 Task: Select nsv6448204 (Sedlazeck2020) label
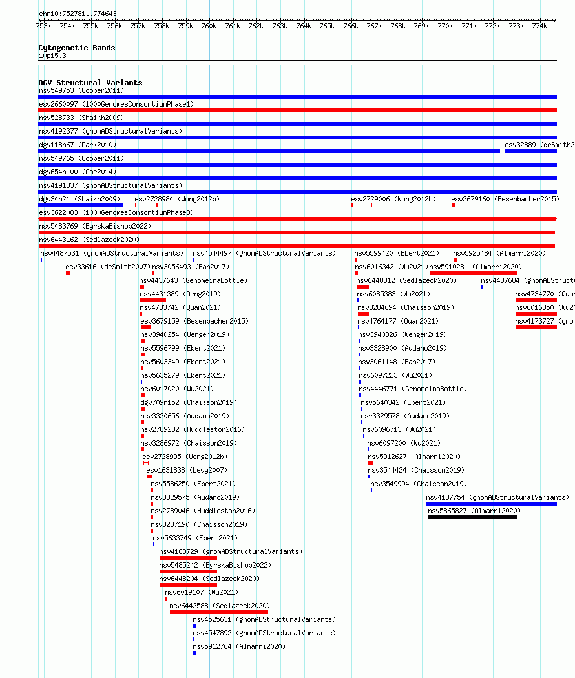coord(209,579)
